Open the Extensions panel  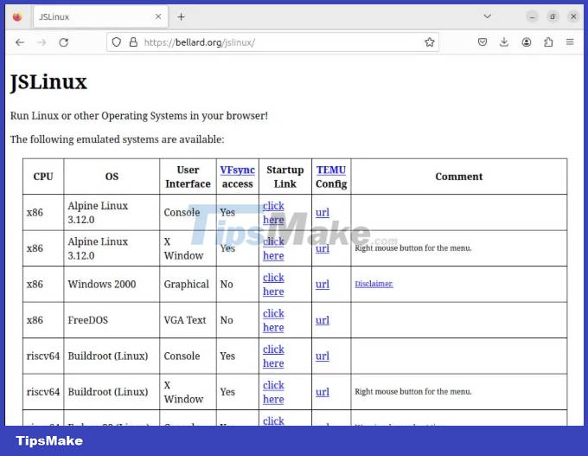tap(548, 42)
